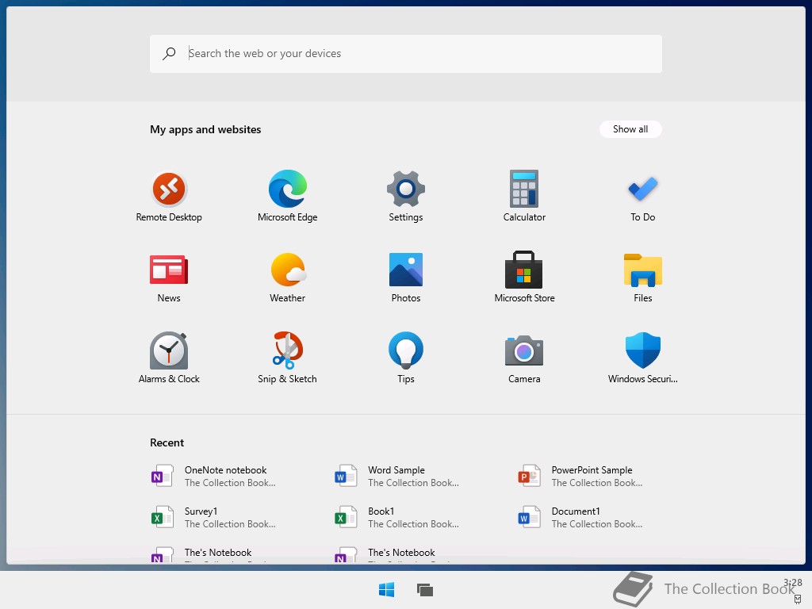
Task: Open the News app
Action: [169, 278]
